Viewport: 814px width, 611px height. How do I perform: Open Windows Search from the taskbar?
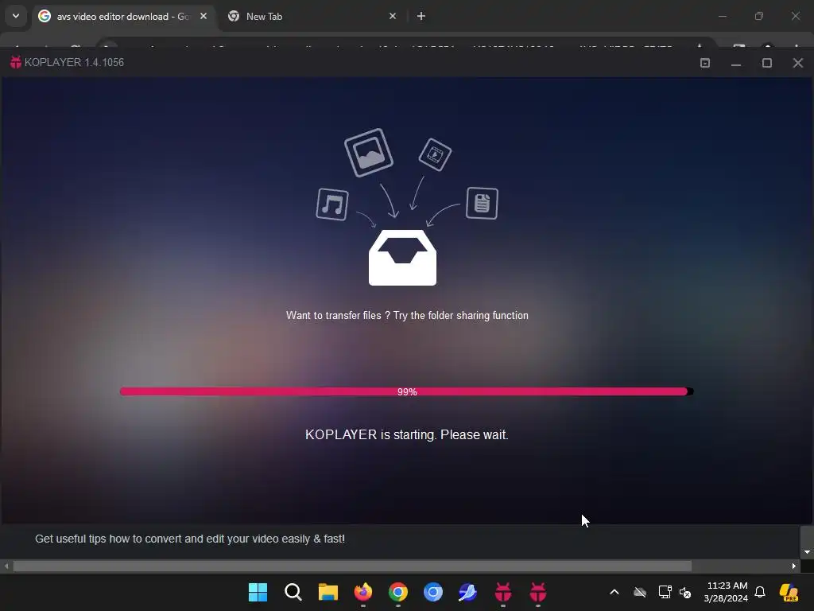(x=293, y=592)
